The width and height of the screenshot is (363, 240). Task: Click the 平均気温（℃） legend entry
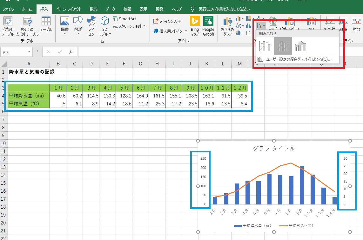pyautogui.click(x=297, y=225)
